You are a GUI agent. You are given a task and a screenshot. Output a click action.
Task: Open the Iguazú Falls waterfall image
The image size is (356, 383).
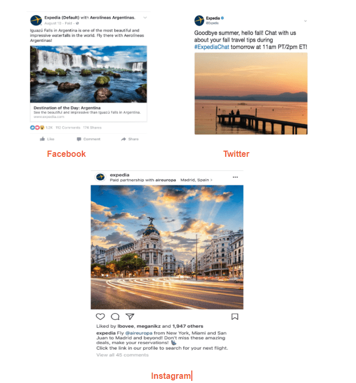(89, 74)
